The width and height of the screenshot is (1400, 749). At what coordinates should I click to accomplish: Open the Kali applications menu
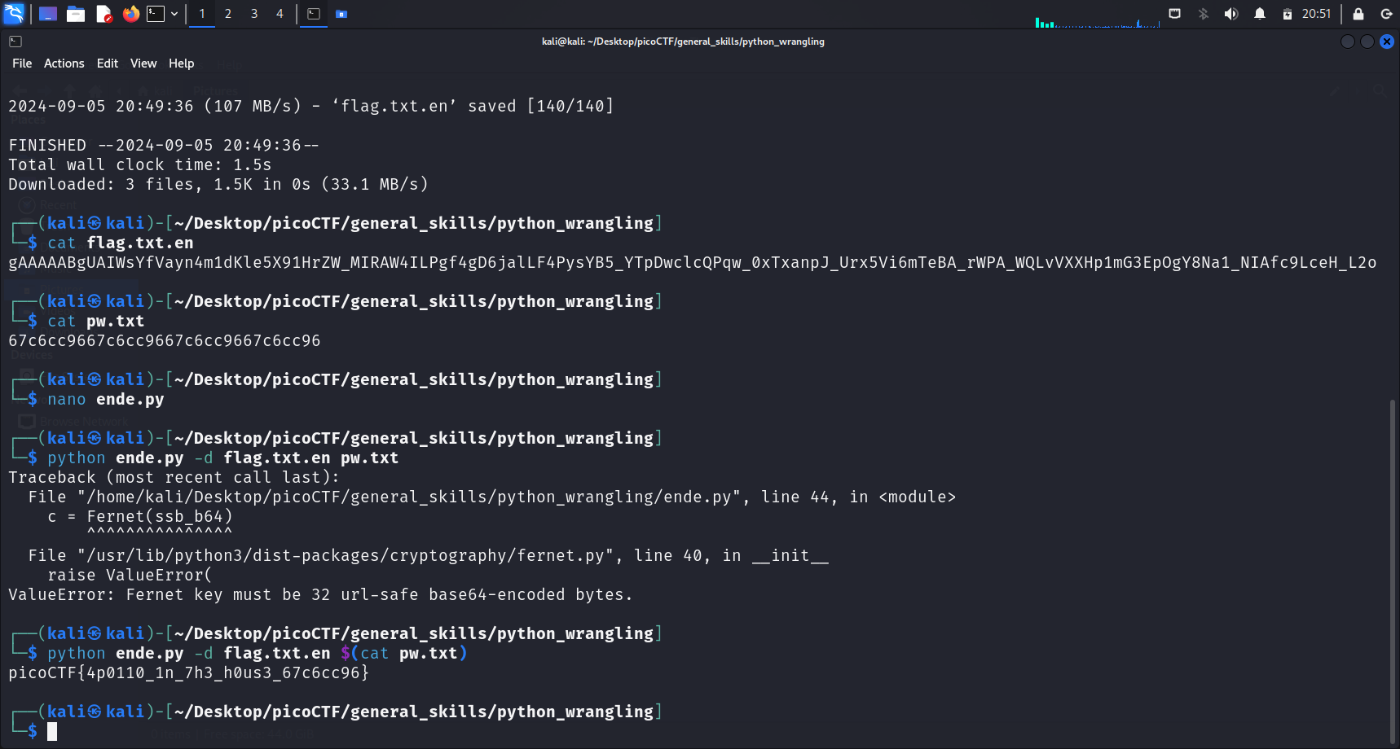tap(15, 14)
